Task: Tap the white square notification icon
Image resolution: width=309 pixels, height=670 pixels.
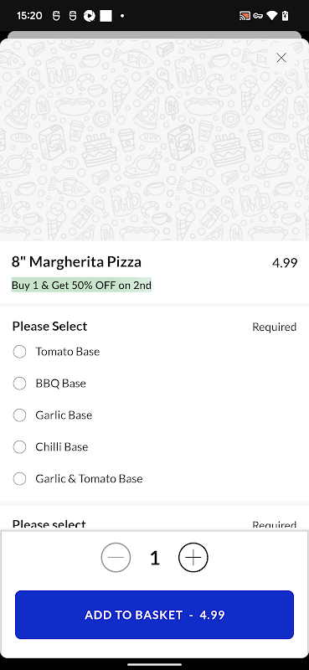Action: pos(106,16)
